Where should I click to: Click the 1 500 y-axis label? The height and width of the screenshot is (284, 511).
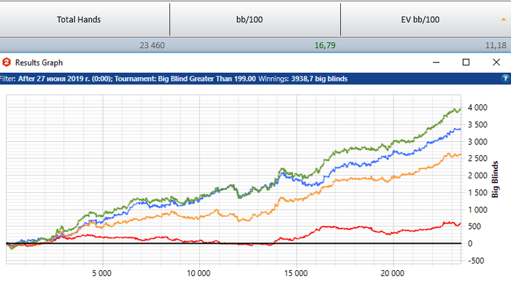point(477,193)
